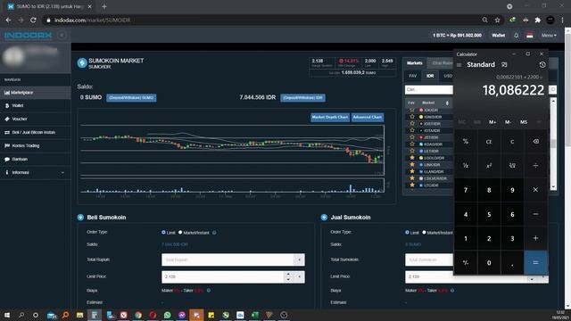Click Calculator divide key
The width and height of the screenshot is (571, 321).
[x=535, y=166]
